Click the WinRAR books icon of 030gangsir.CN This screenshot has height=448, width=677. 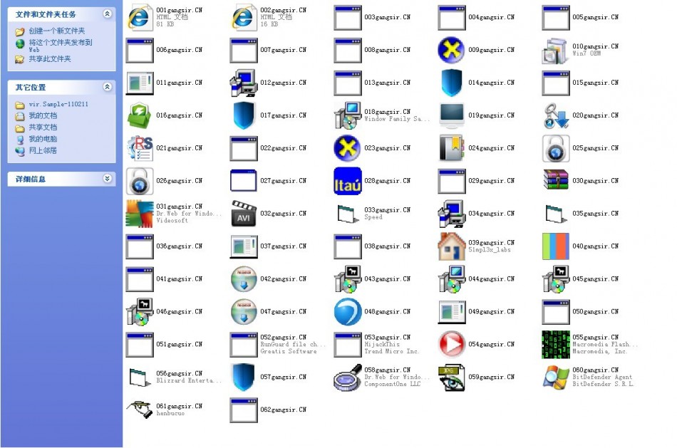click(x=556, y=179)
